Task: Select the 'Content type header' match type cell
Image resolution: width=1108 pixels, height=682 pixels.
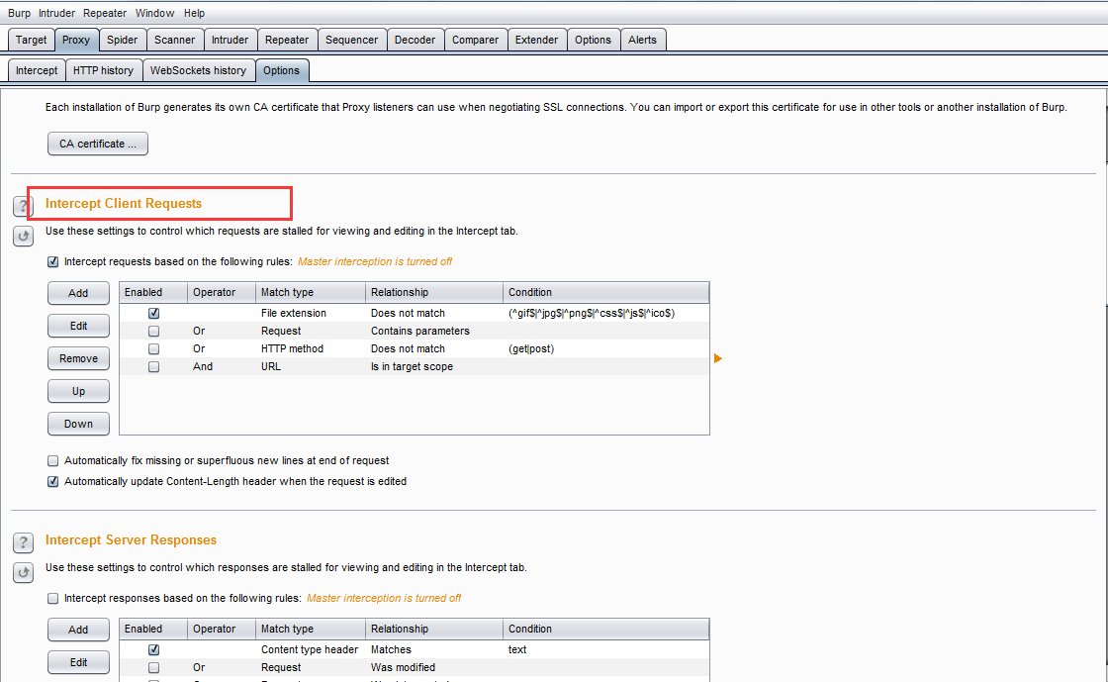Action: pyautogui.click(x=310, y=649)
